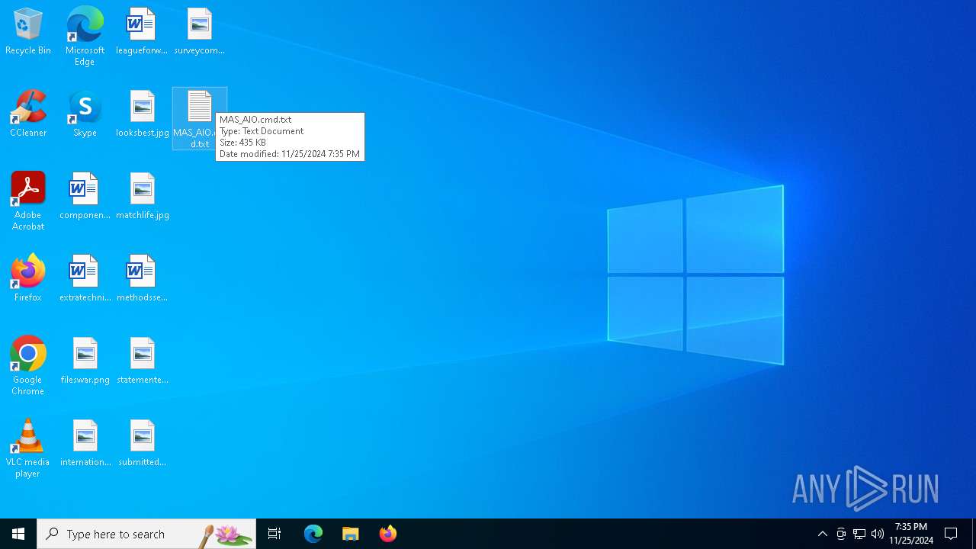
Task: Open network status tray icon
Action: 859,534
